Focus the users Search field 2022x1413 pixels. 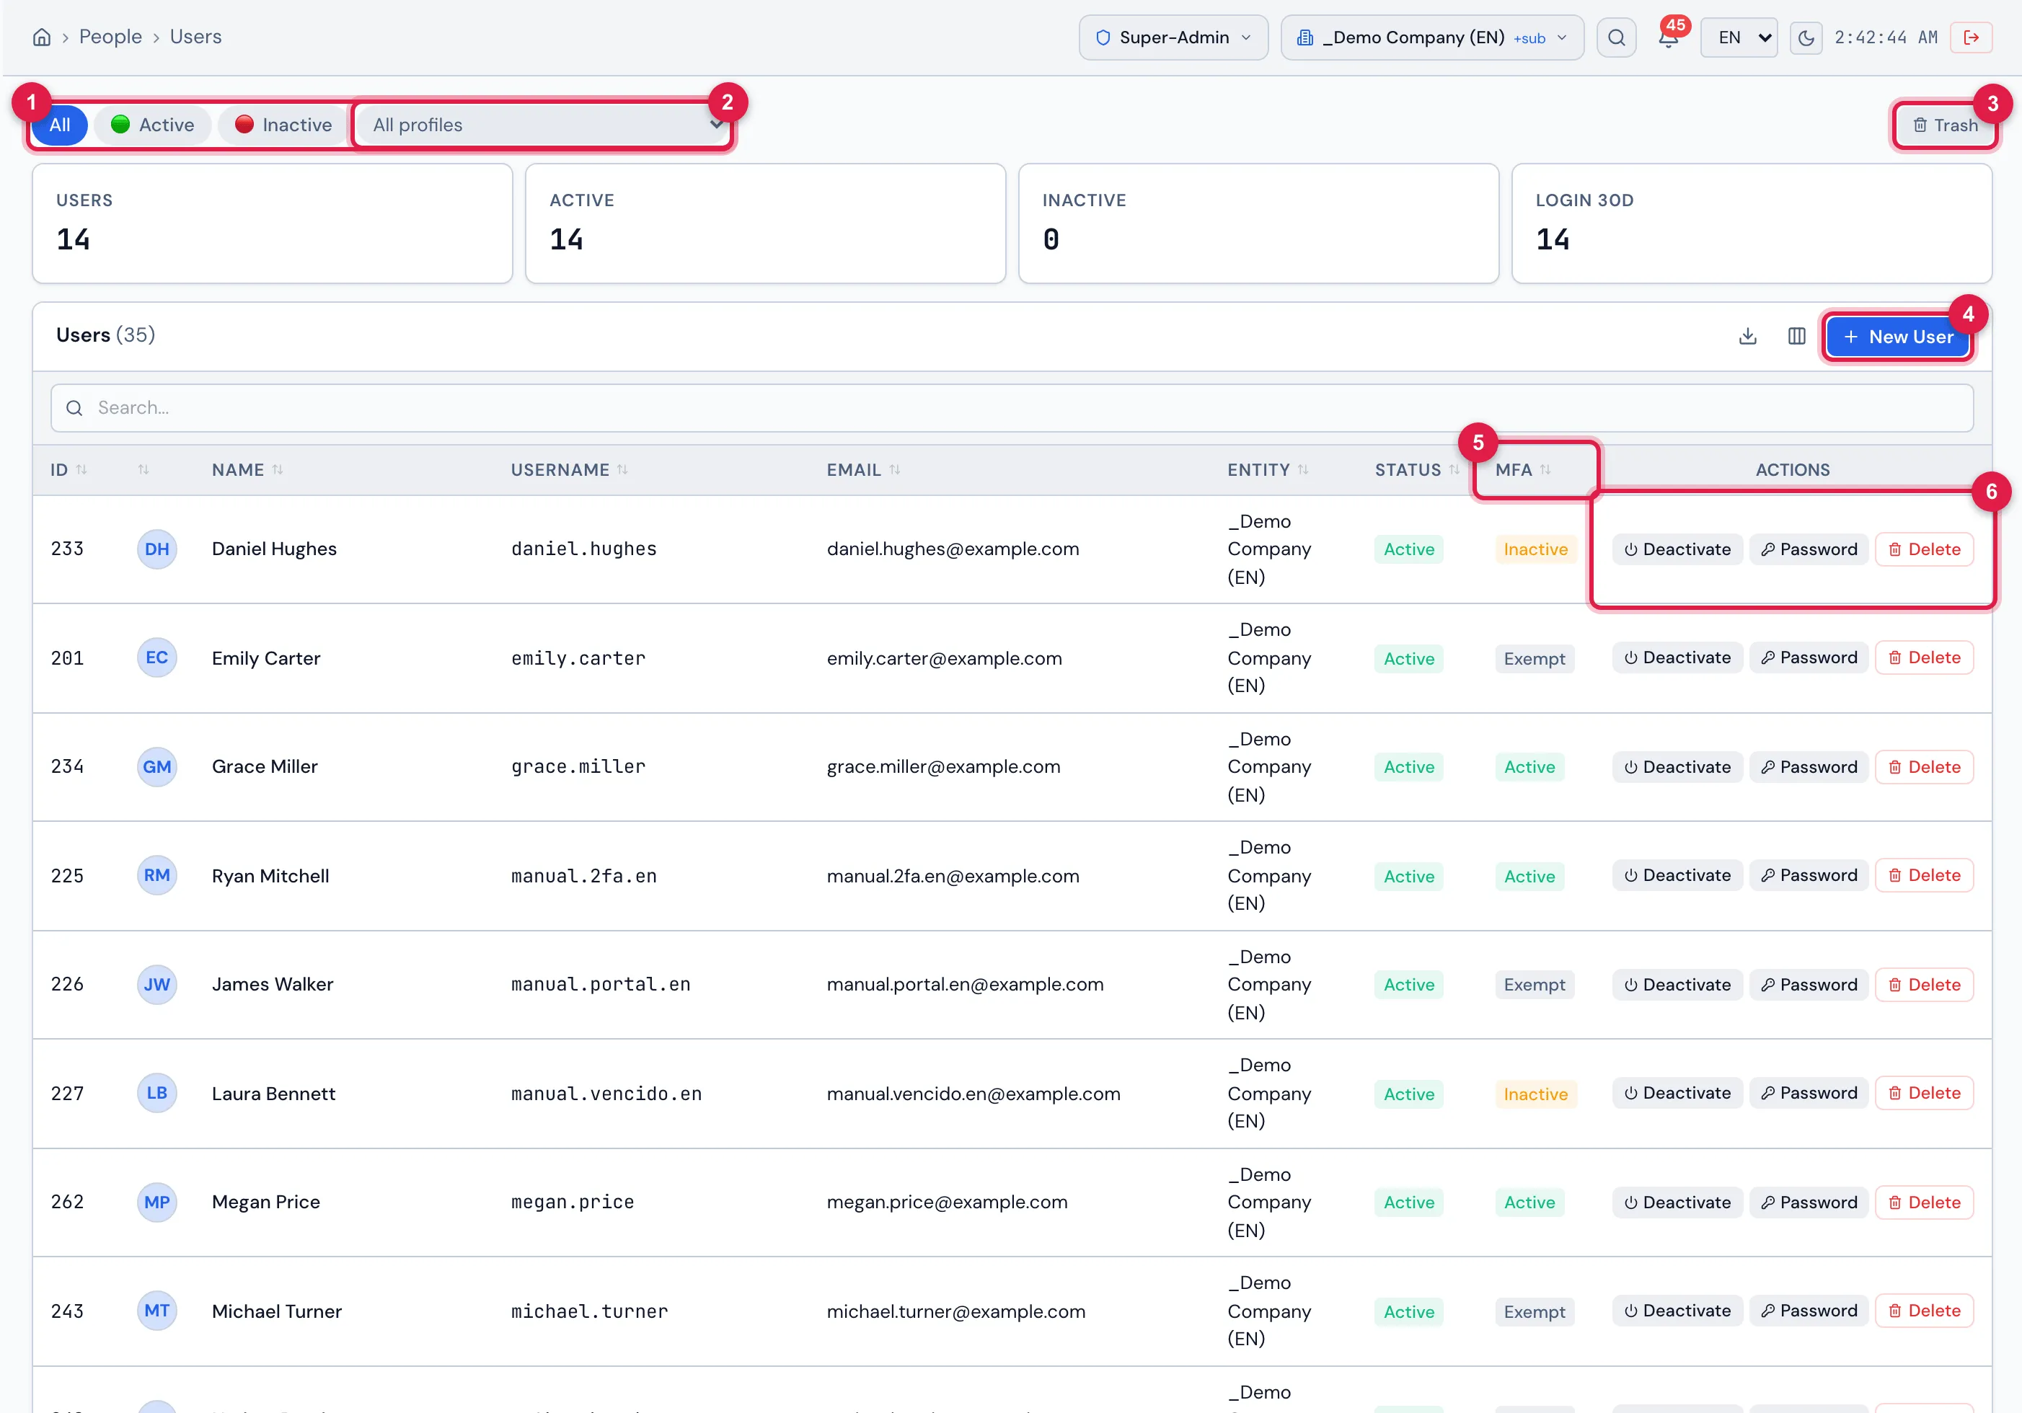point(1011,407)
